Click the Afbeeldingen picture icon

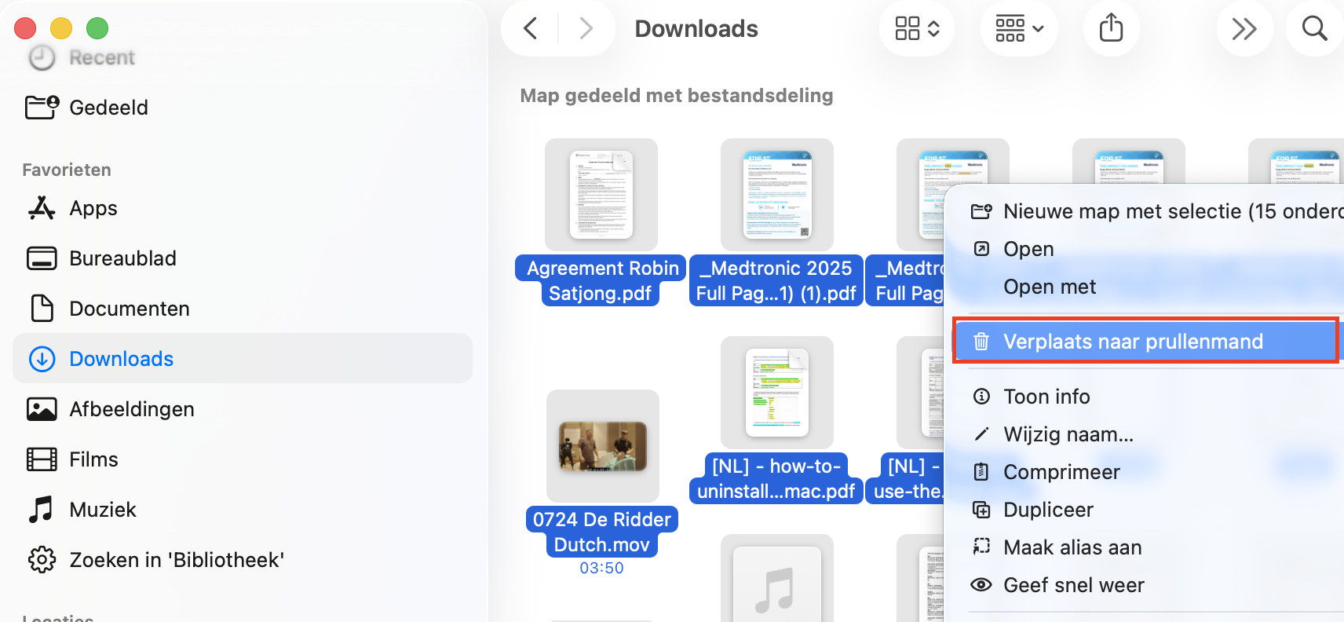(x=42, y=409)
